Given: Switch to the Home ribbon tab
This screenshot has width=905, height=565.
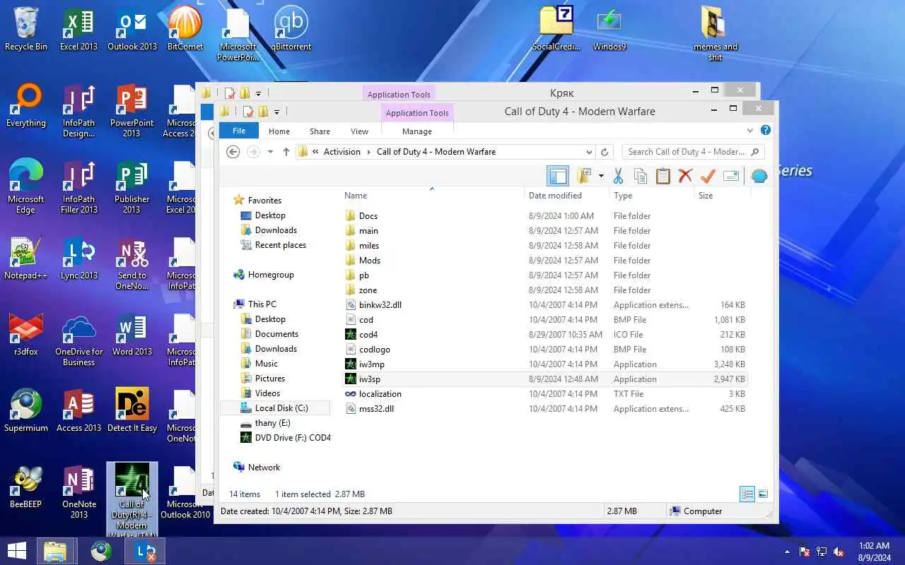Looking at the screenshot, I should (x=279, y=131).
